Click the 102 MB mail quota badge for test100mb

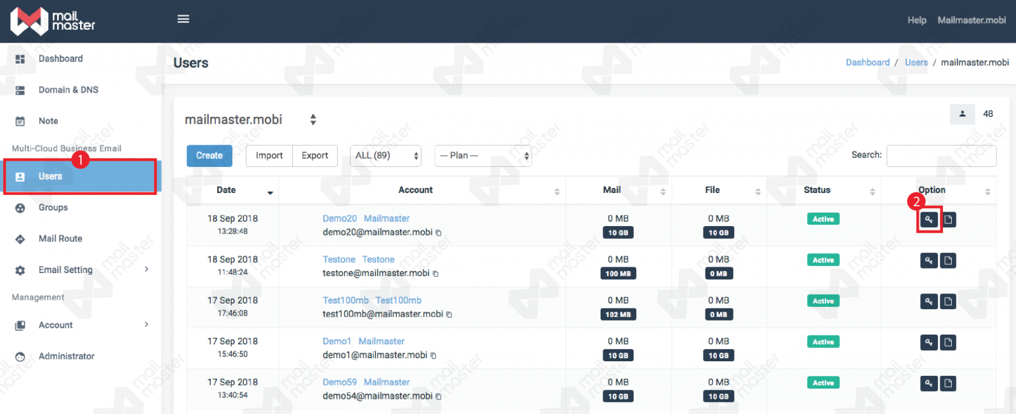pyautogui.click(x=618, y=315)
